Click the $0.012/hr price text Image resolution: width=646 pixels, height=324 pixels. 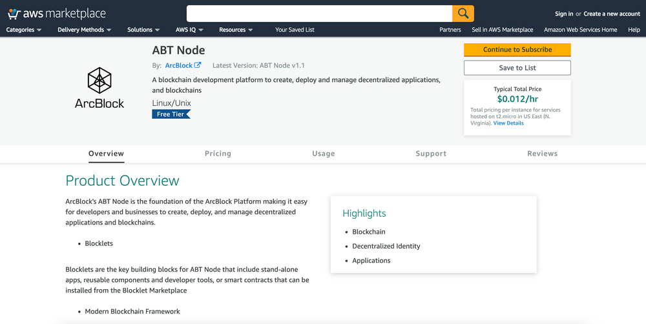point(517,99)
